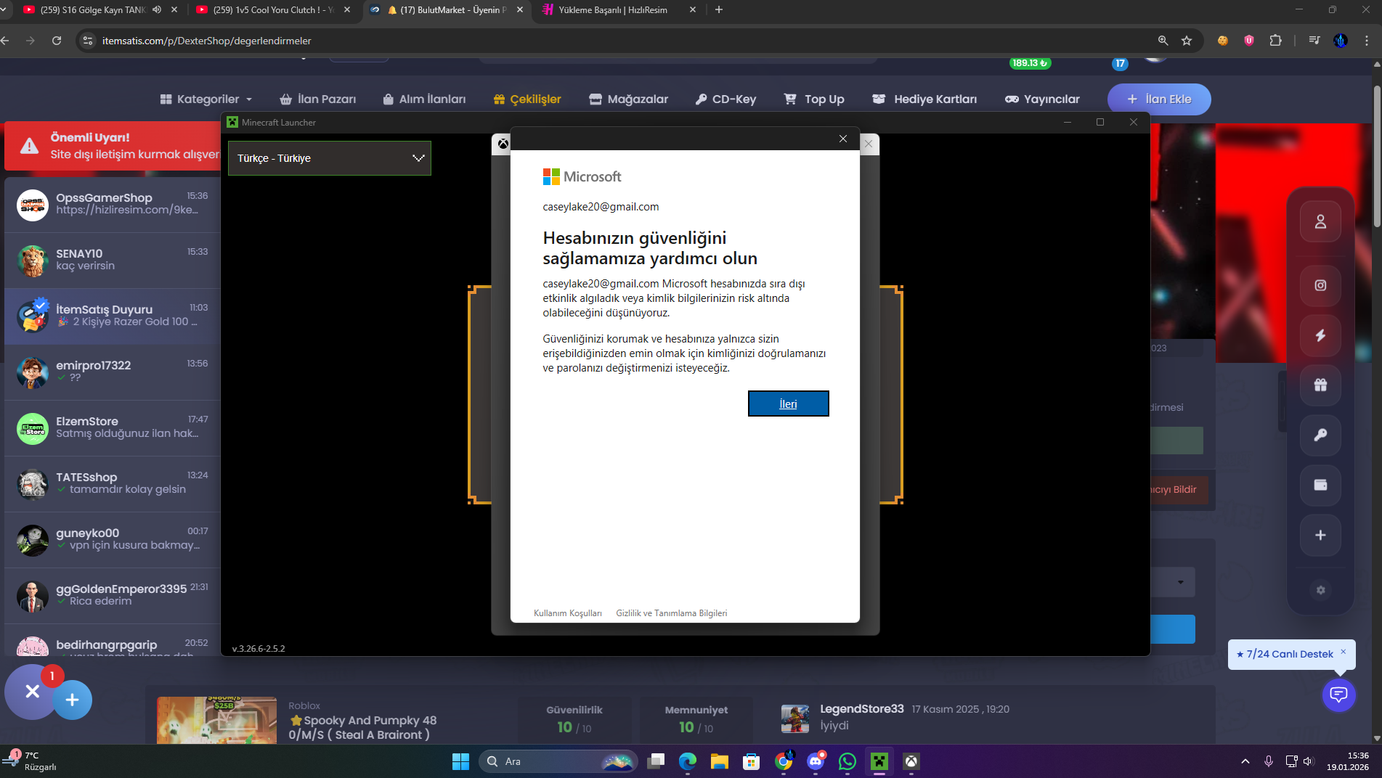The height and width of the screenshot is (778, 1382).
Task: Open the guneyko00 conversation
Action: (x=113, y=540)
